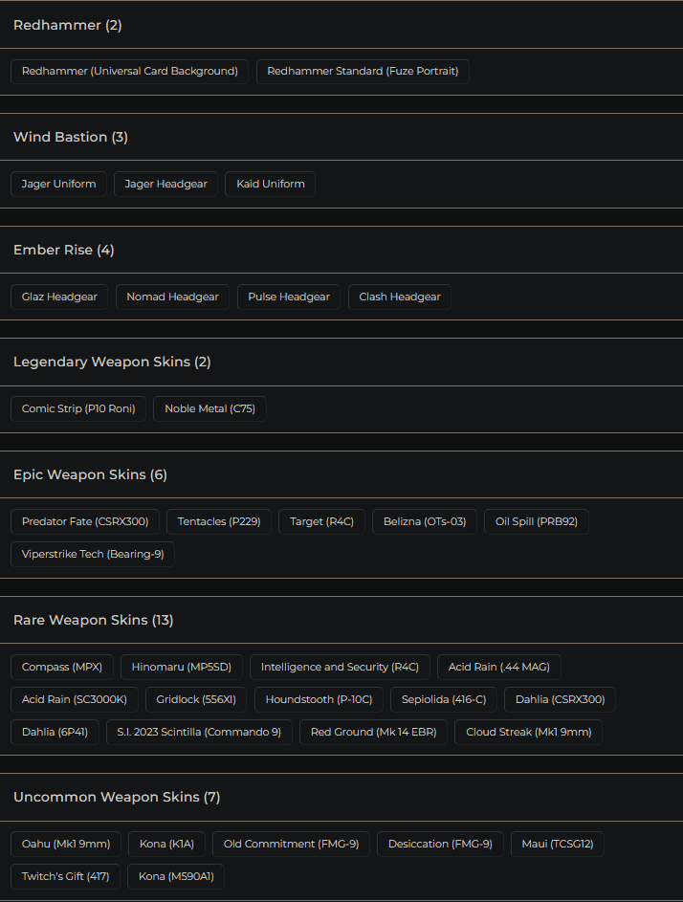Image resolution: width=683 pixels, height=902 pixels.
Task: Collapse the Rare Weapon Skins section header
Action: (94, 621)
